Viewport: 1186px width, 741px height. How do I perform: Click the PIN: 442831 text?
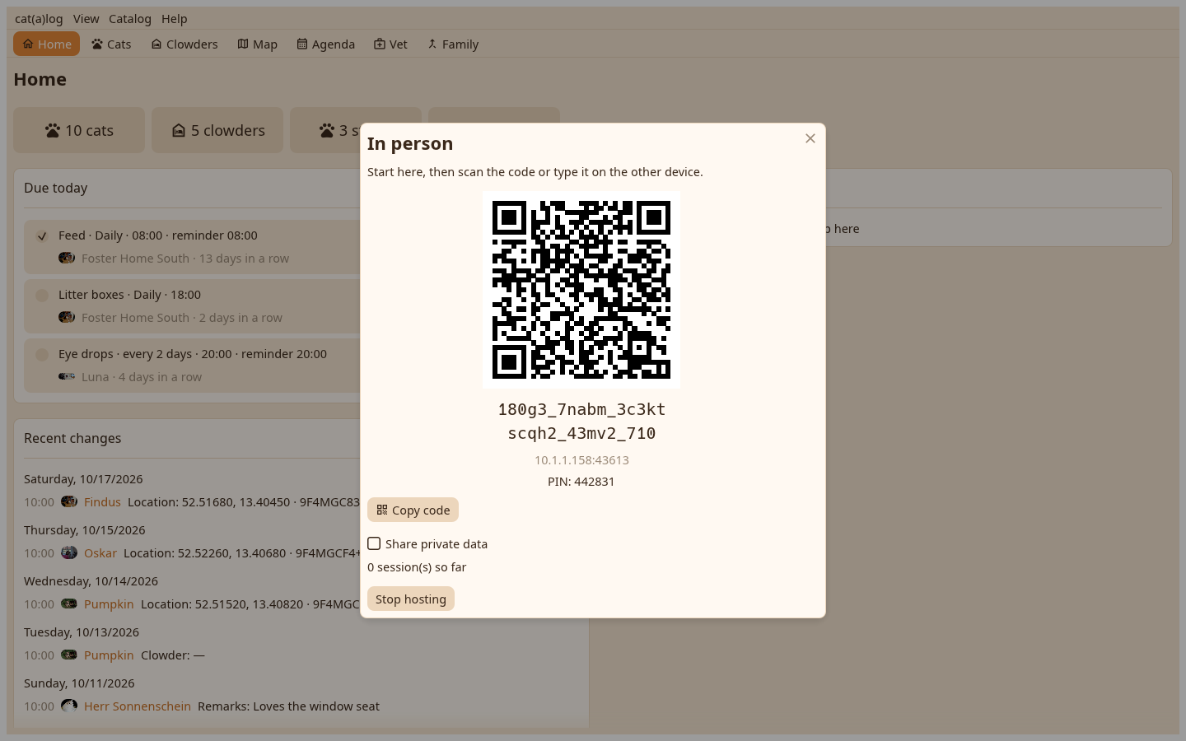[581, 482]
